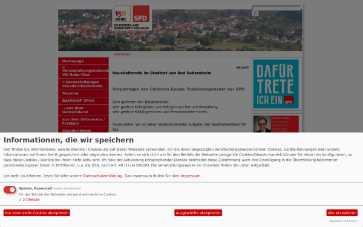Click Alle akzeptieren button
Viewport: 363px width, 227px height.
click(342, 212)
